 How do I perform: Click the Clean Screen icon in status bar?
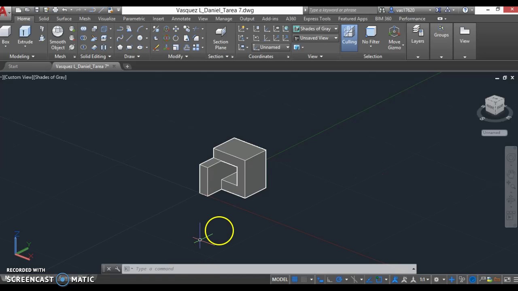(507, 279)
